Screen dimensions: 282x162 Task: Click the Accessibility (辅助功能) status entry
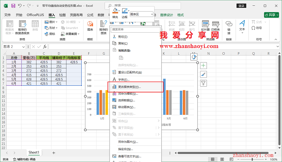click(24, 159)
